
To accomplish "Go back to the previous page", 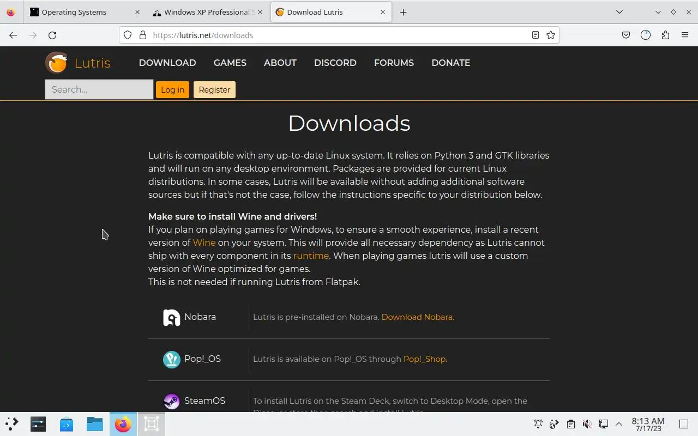I will click(13, 35).
